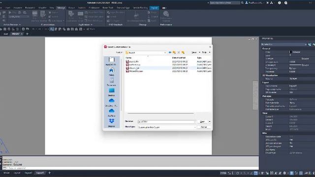Image resolution: width=315 pixels, height=177 pixels.
Task: Open the Parametric ribbon tab
Action: [30, 8]
